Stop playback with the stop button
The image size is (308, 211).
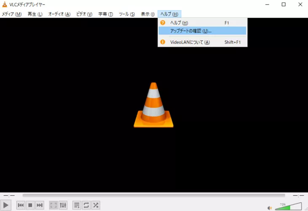[x=30, y=205]
